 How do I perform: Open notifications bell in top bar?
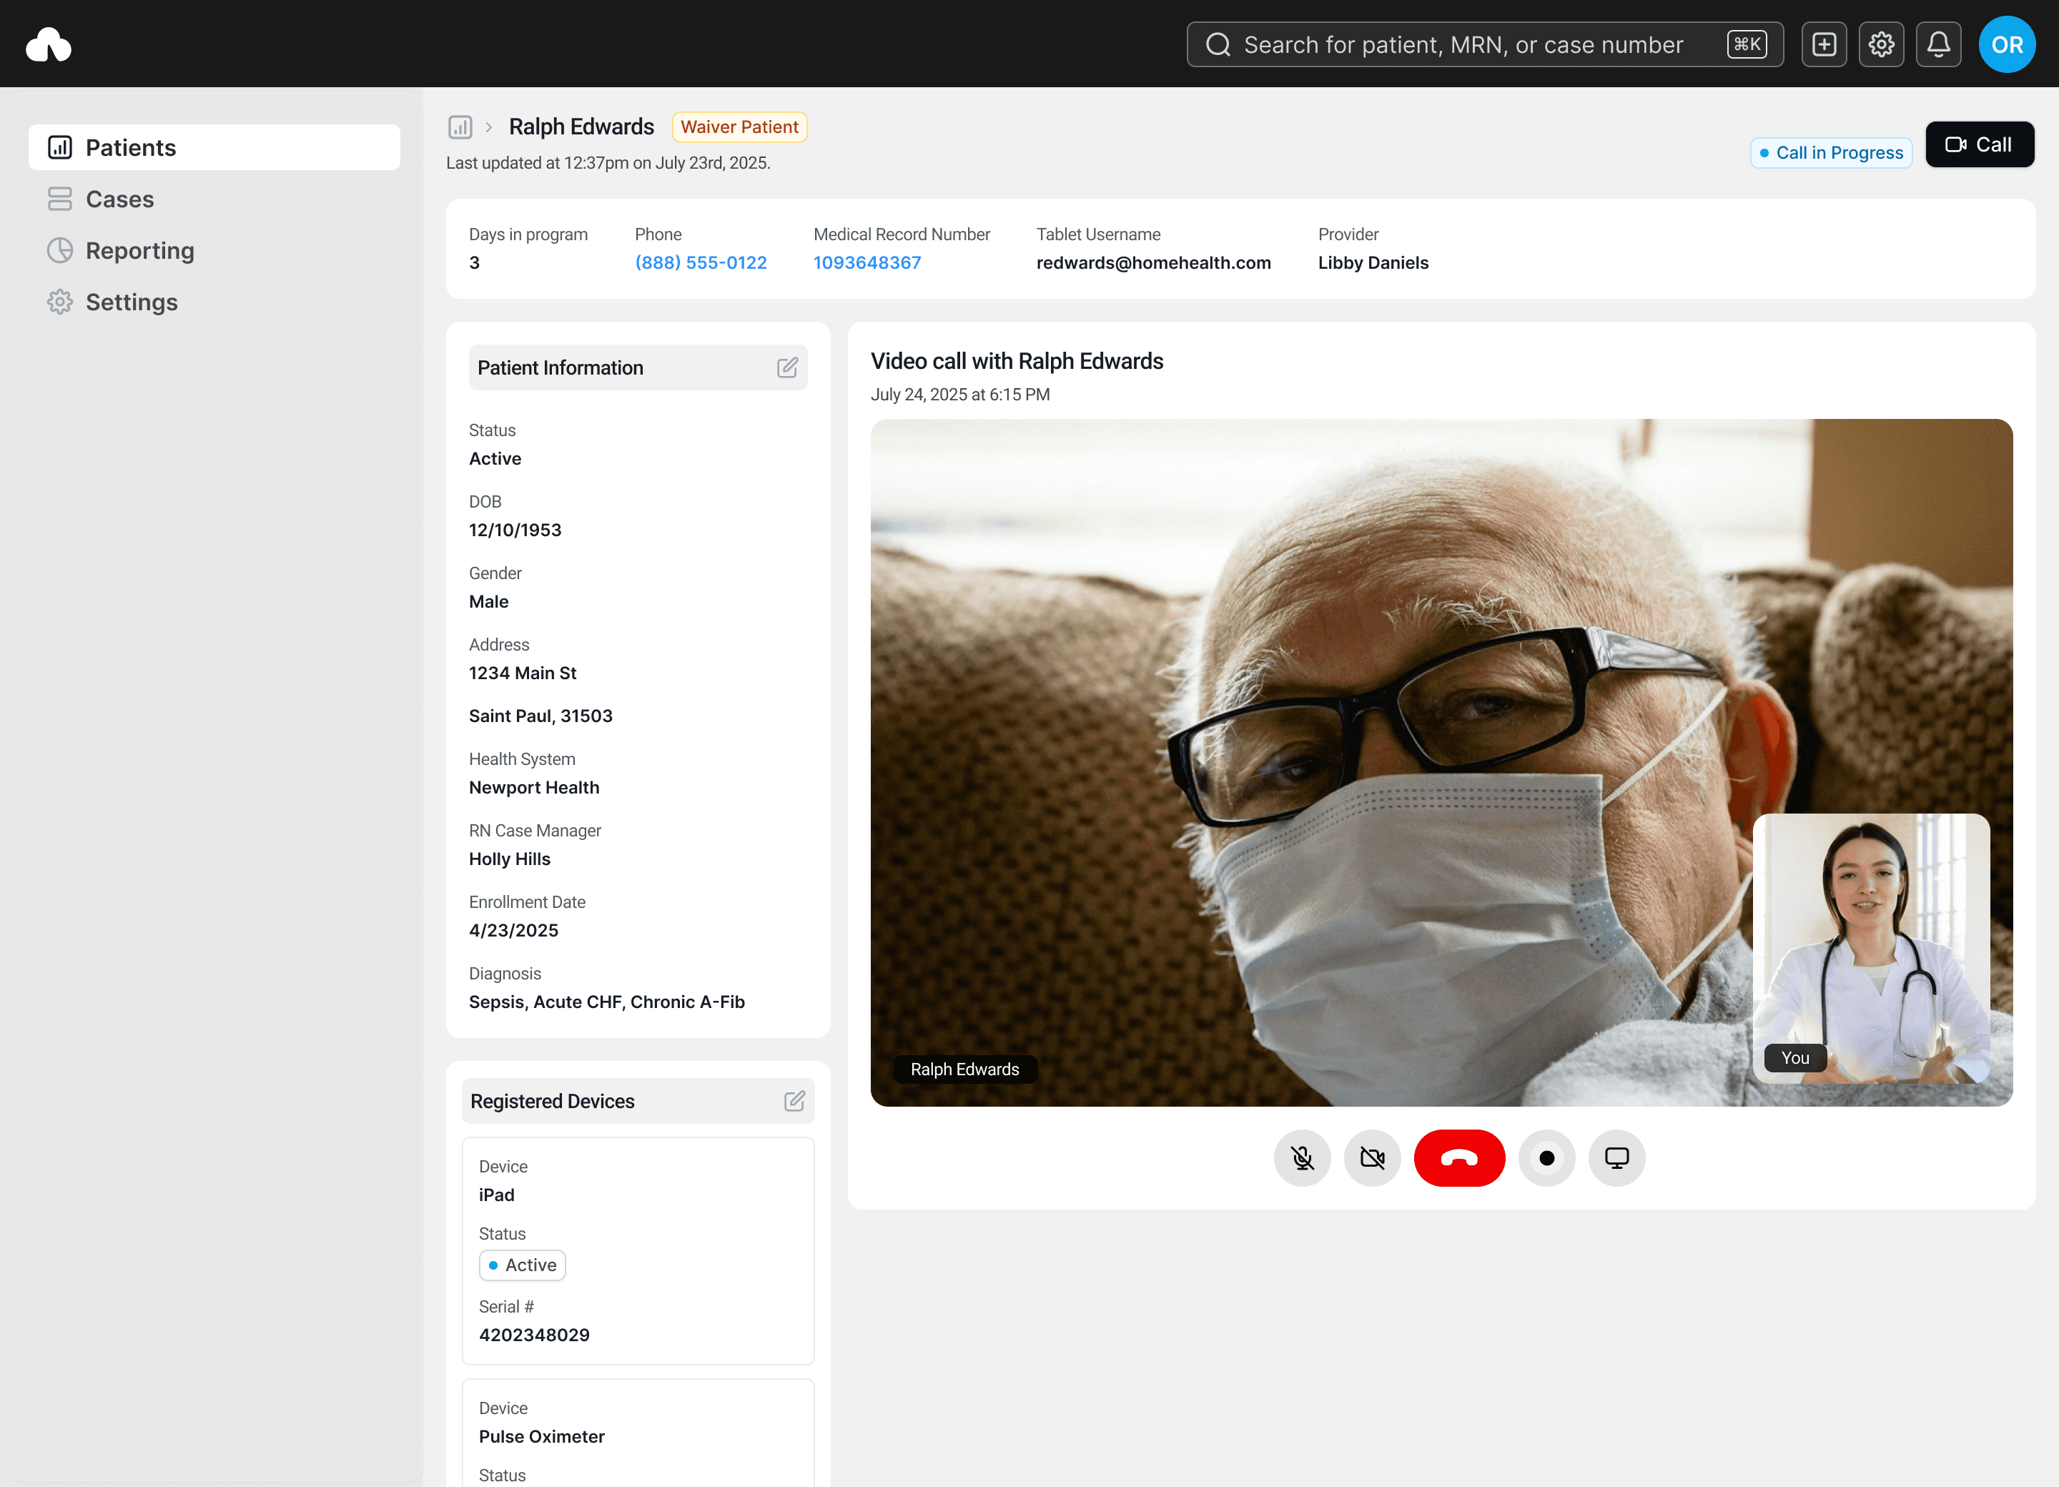coord(1938,44)
